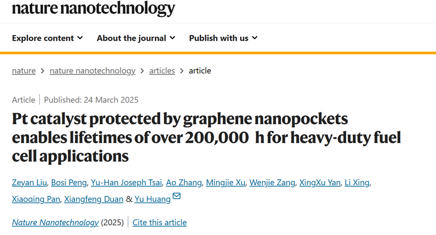Select XingXu Yan author link

tap(320, 182)
